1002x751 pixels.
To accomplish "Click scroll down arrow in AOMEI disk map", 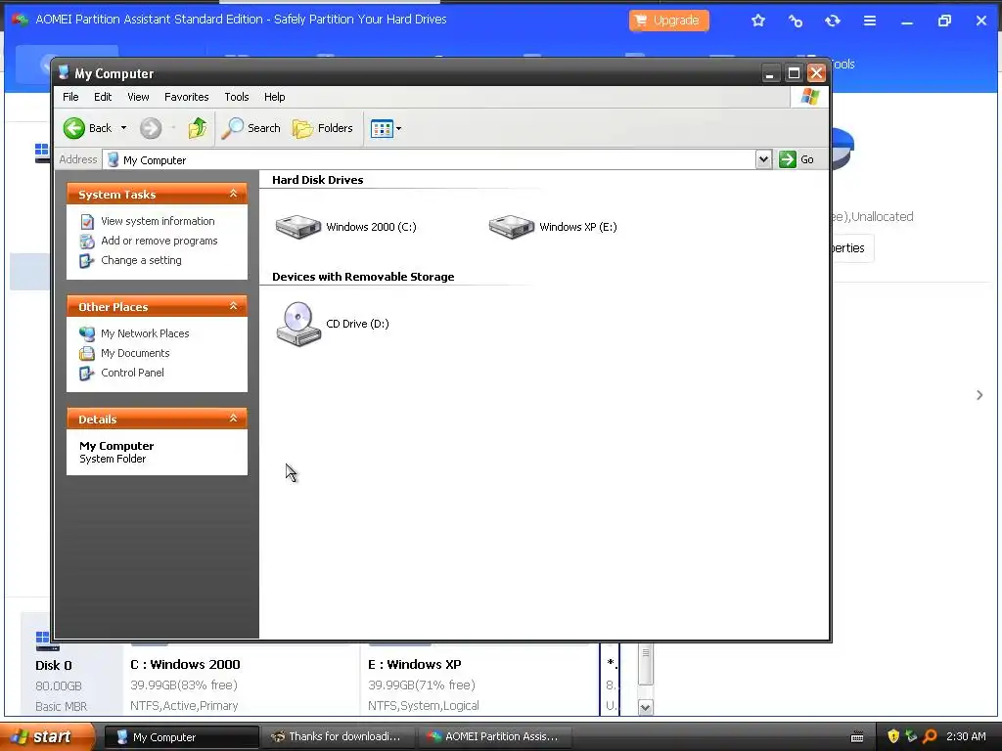I will pyautogui.click(x=646, y=707).
